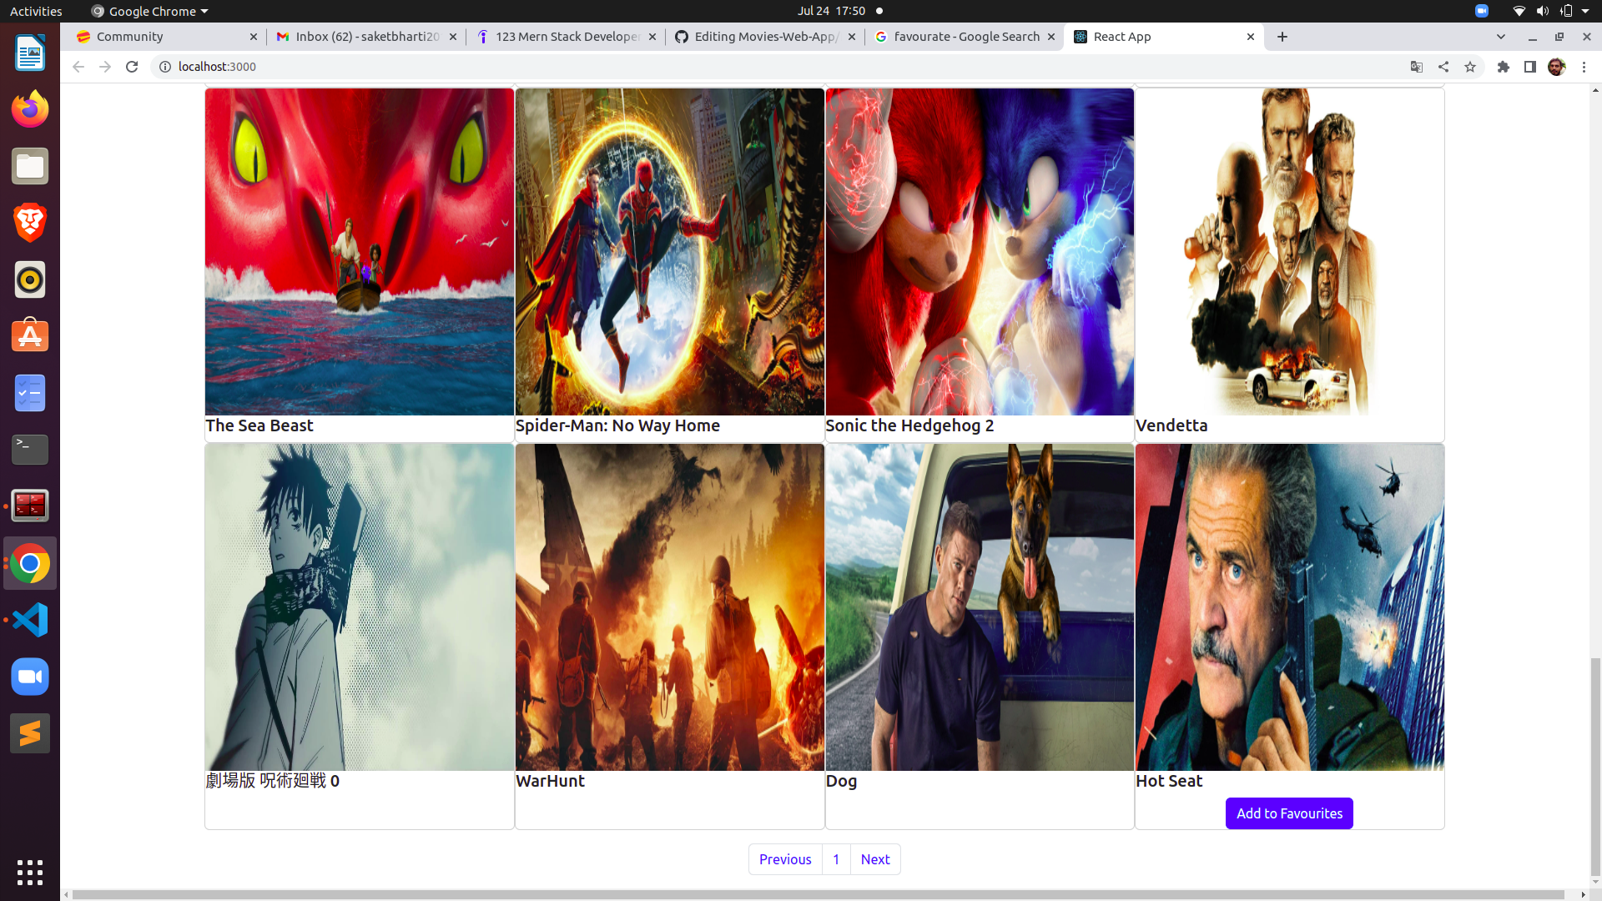Bookmark the page with the star icon
1602x901 pixels.
coord(1470,67)
